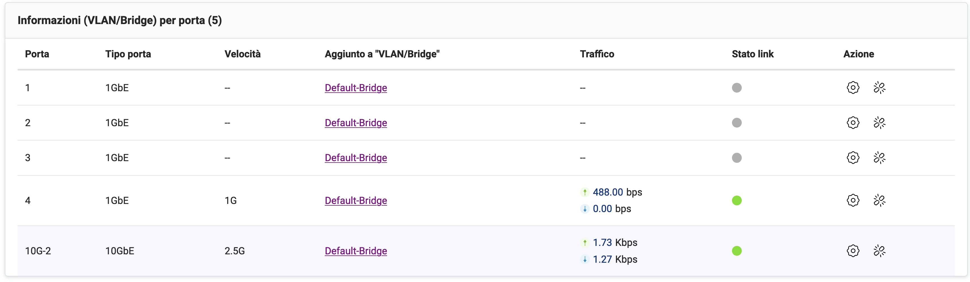Open Default-Bridge link in port 3 row
970x282 pixels.
coord(356,158)
